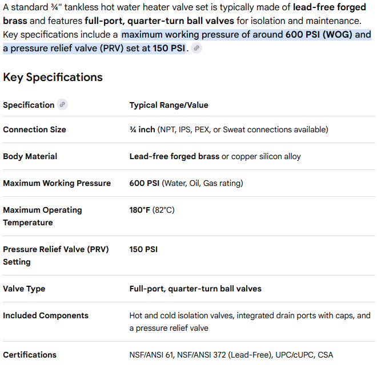This screenshot has width=377, height=365.
Task: Open the source link icon after '150 PSI'
Action: click(x=196, y=48)
